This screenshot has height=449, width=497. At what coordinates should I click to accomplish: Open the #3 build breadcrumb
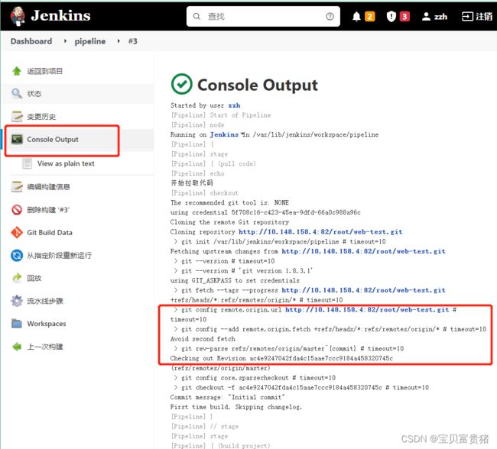pyautogui.click(x=133, y=41)
